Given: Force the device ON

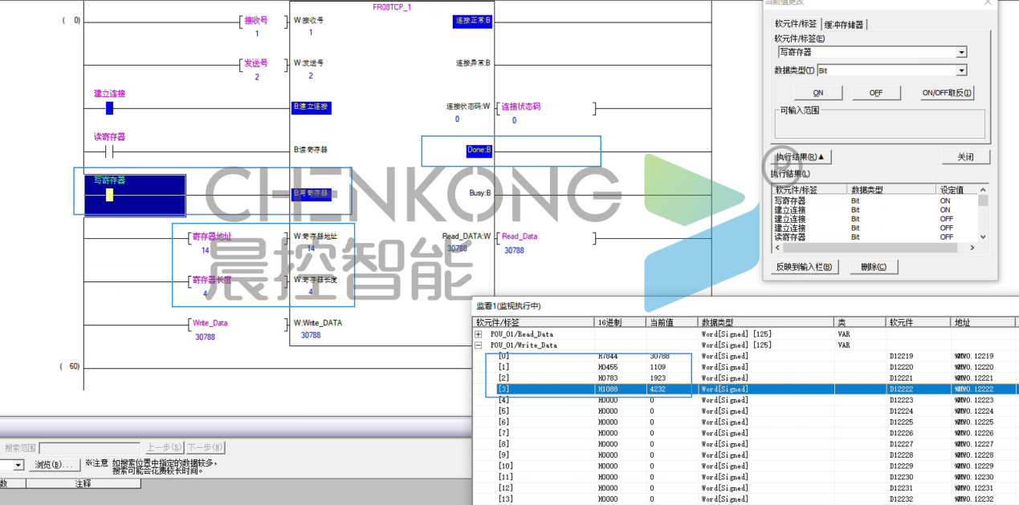Looking at the screenshot, I should point(817,93).
